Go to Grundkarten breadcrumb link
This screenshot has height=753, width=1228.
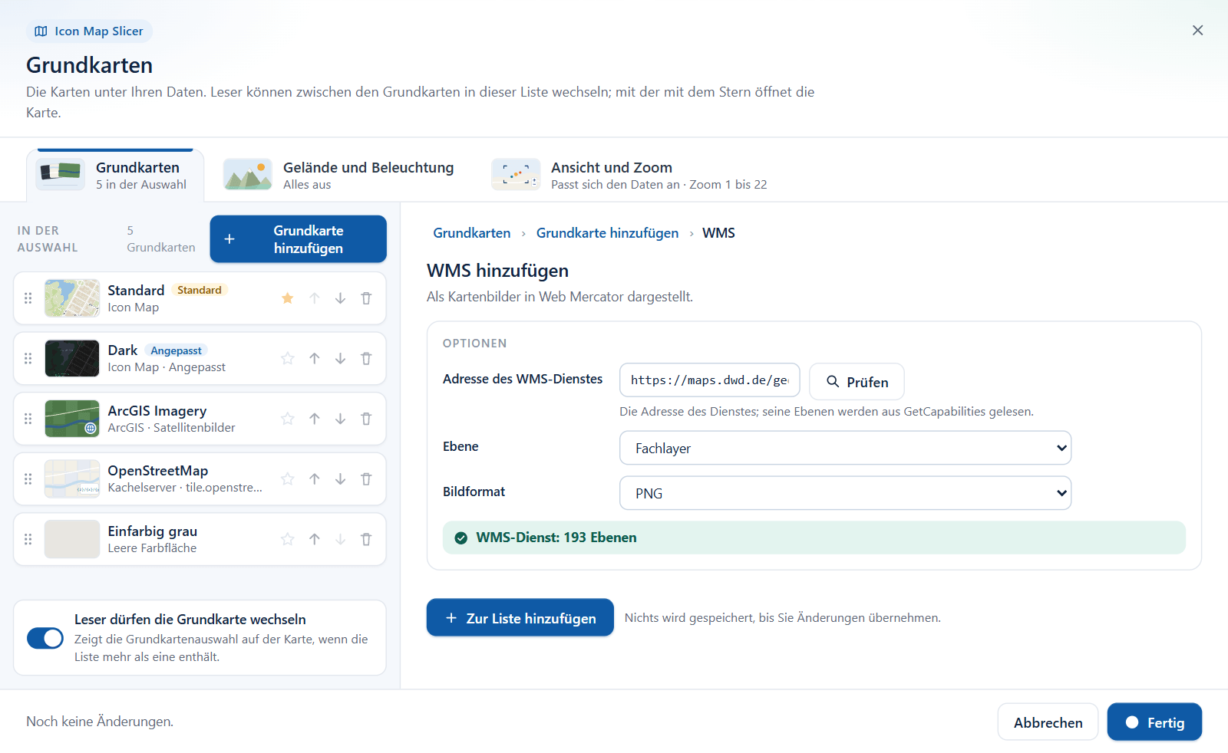[472, 233]
